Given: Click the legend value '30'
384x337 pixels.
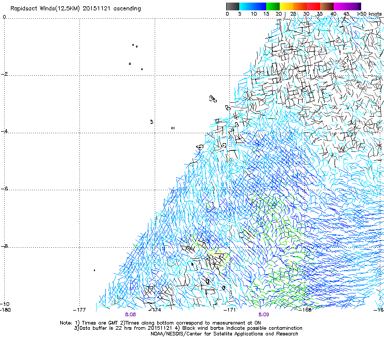Looking at the screenshot, I should point(306,14).
